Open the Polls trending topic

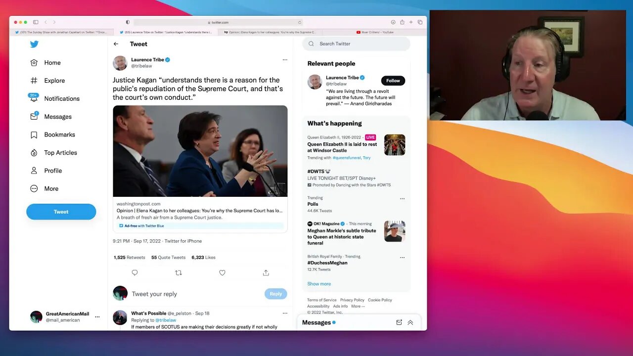[x=313, y=204]
